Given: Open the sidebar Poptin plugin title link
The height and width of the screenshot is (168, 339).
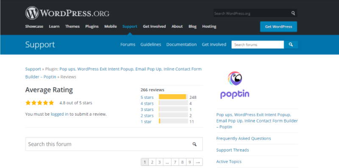Looking at the screenshot, I should [257, 121].
